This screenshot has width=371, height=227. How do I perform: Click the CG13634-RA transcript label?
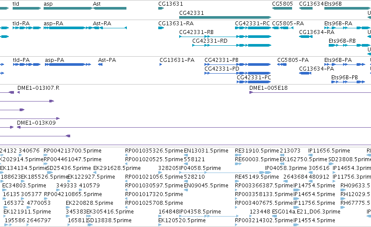[x=317, y=32]
